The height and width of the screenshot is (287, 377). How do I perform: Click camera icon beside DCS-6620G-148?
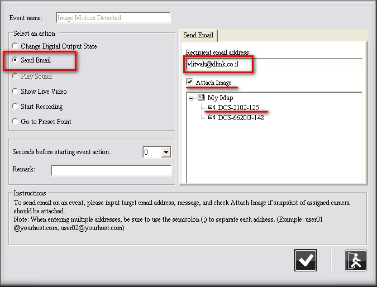[x=212, y=118]
